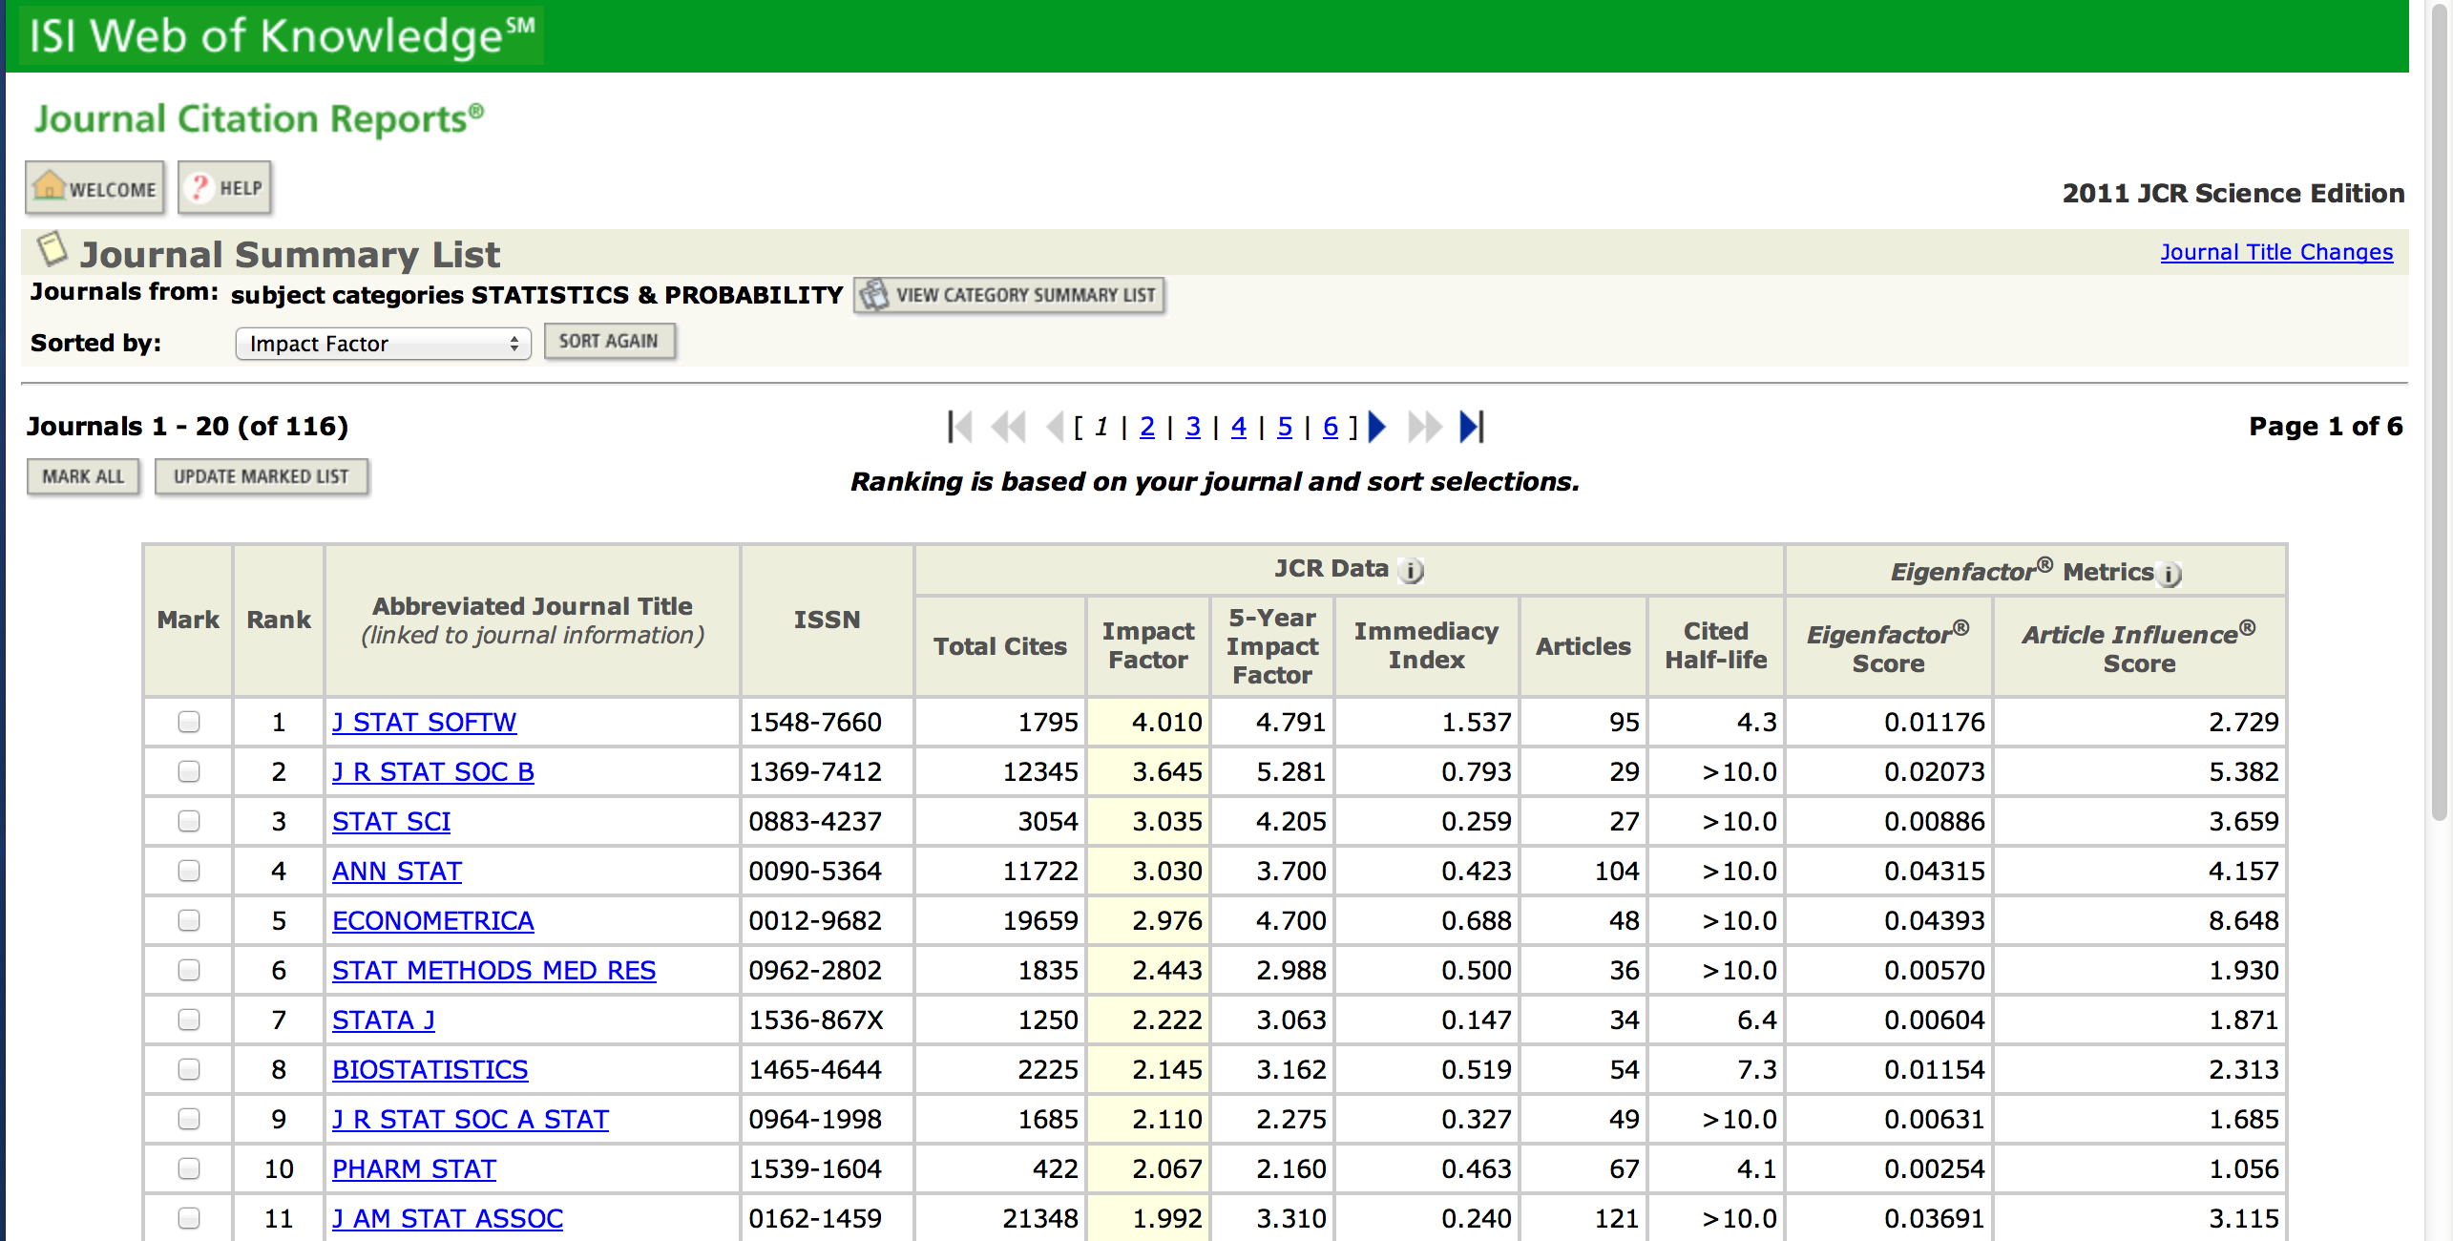The width and height of the screenshot is (2453, 1241).
Task: Go to previous page arrow icon
Action: (x=1055, y=427)
